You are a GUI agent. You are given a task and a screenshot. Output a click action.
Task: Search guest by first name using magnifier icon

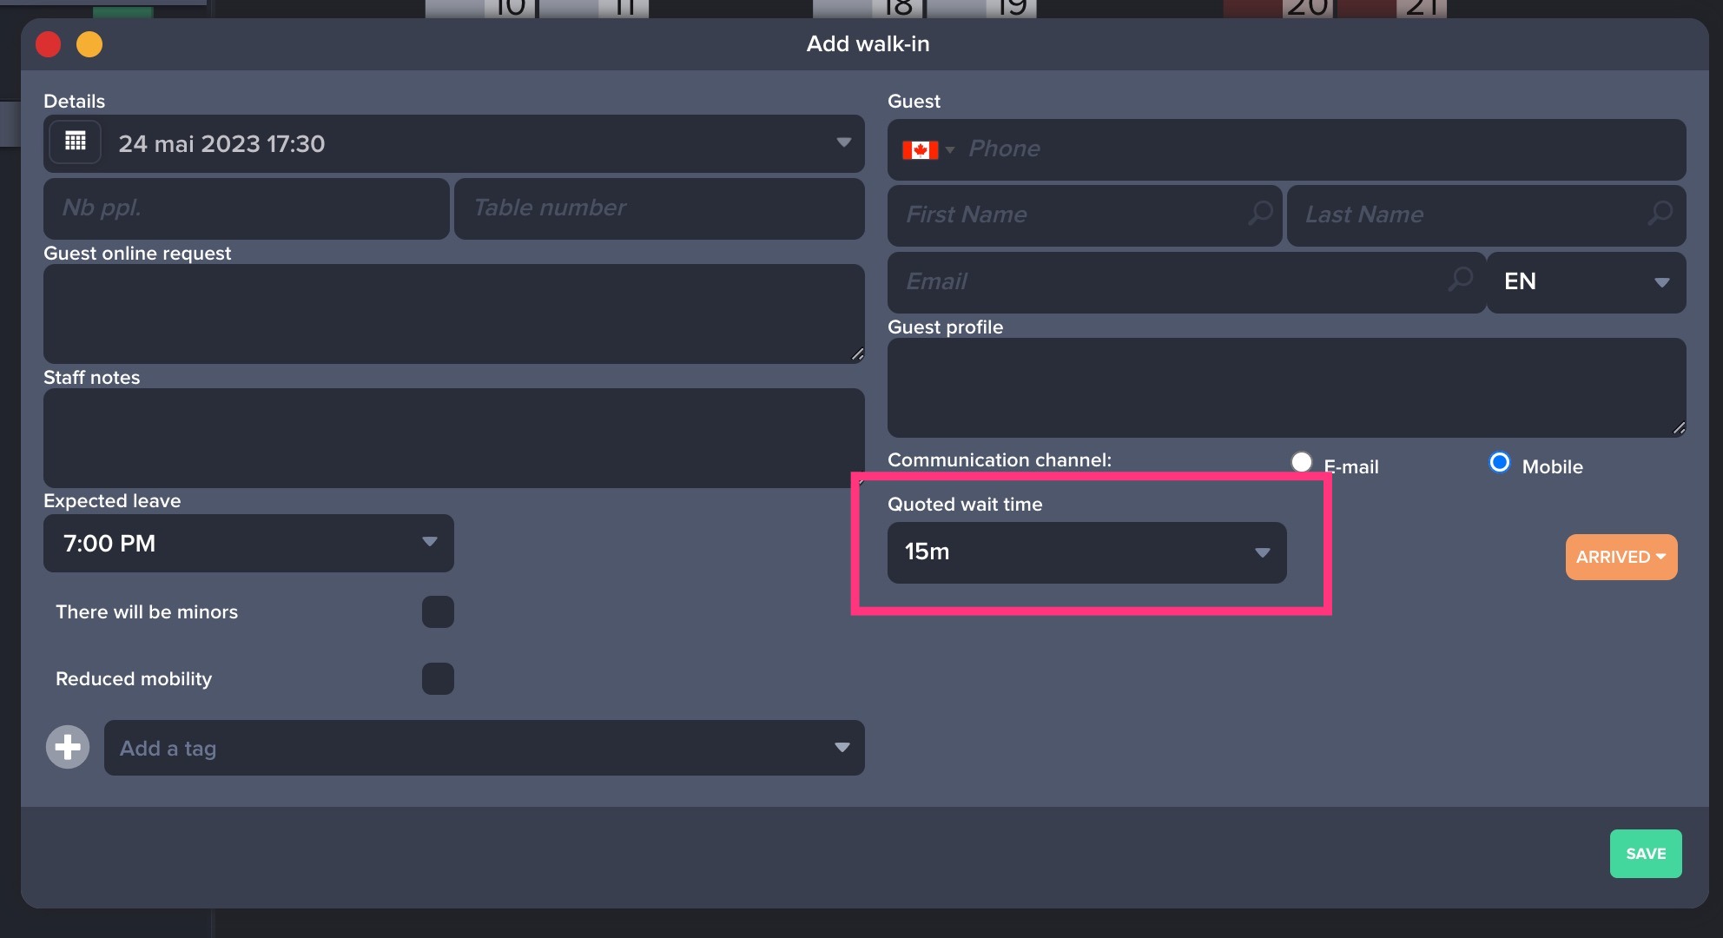(1259, 214)
